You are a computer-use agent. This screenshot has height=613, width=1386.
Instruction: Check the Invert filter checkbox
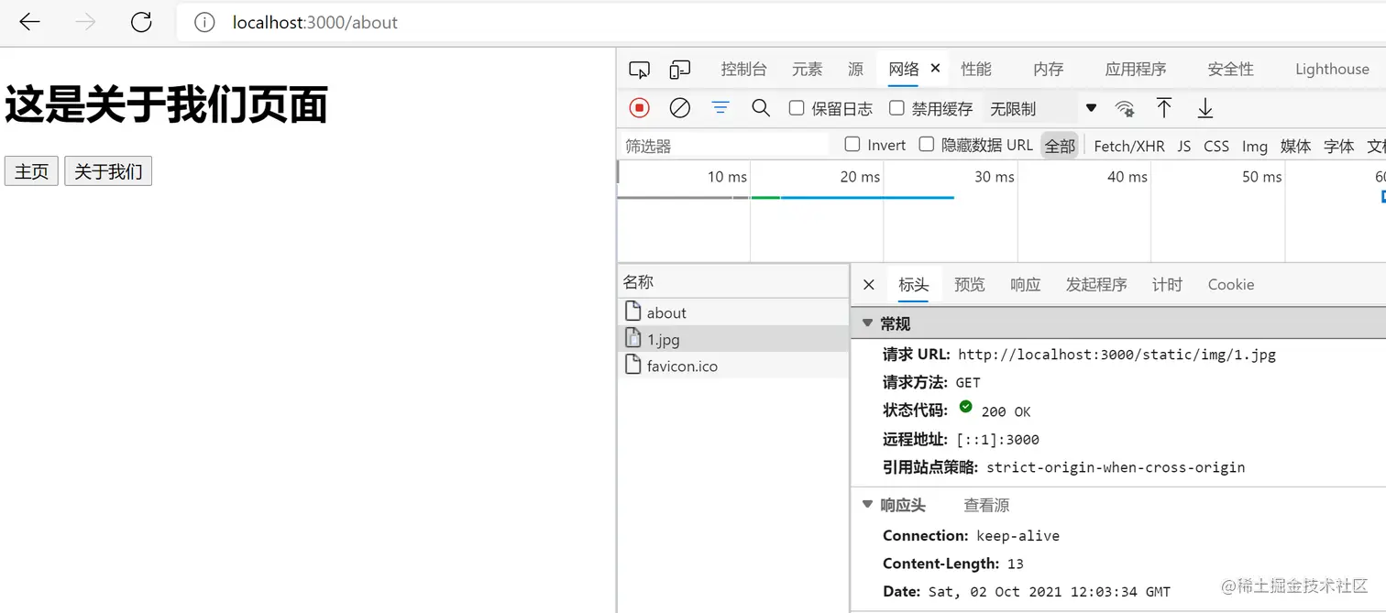pyautogui.click(x=852, y=145)
